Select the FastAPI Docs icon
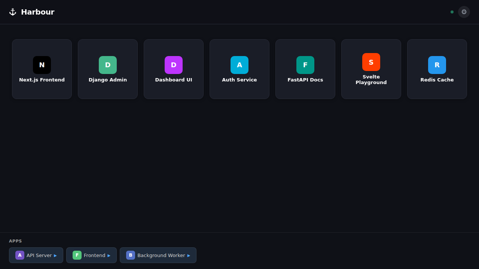This screenshot has height=269, width=479. pyautogui.click(x=305, y=65)
